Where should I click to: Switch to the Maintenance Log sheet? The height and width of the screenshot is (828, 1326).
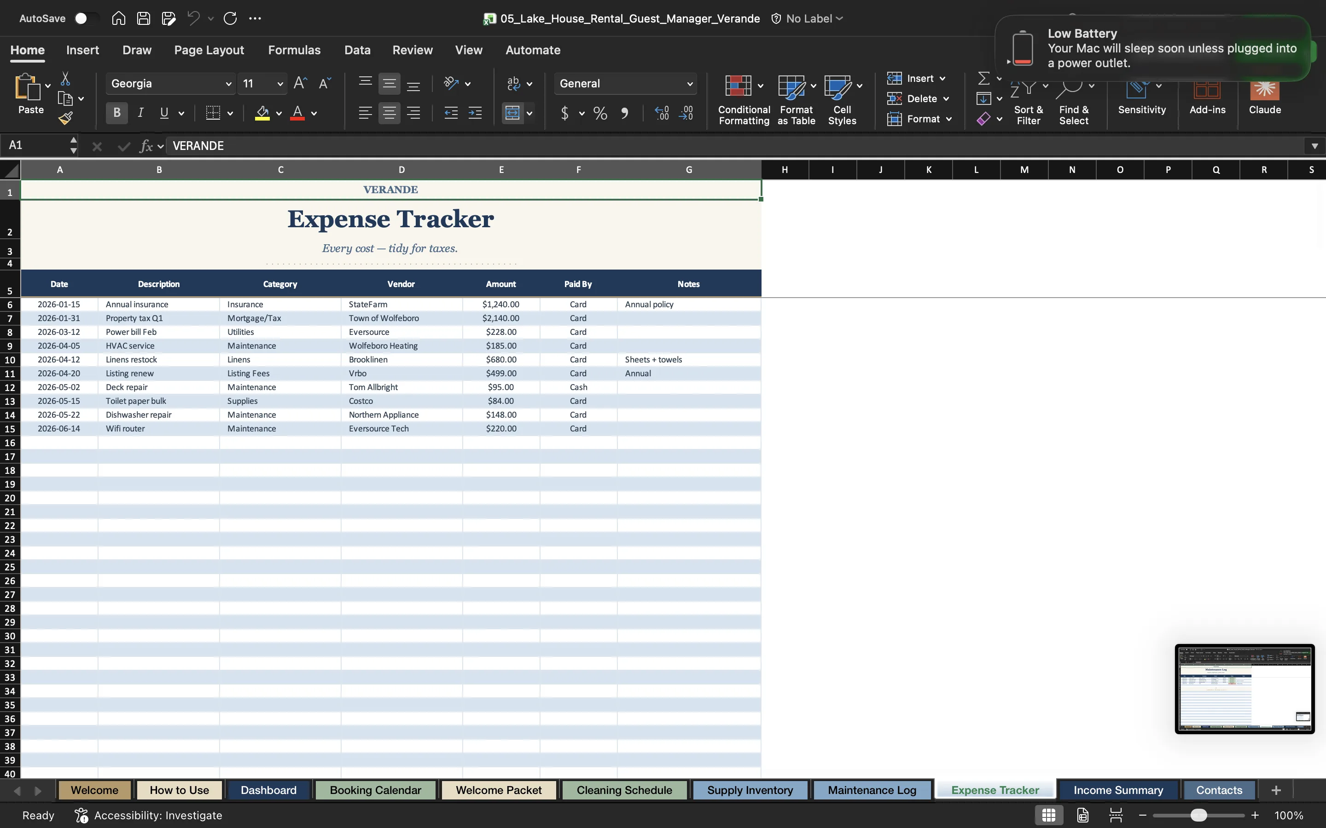tap(872, 790)
